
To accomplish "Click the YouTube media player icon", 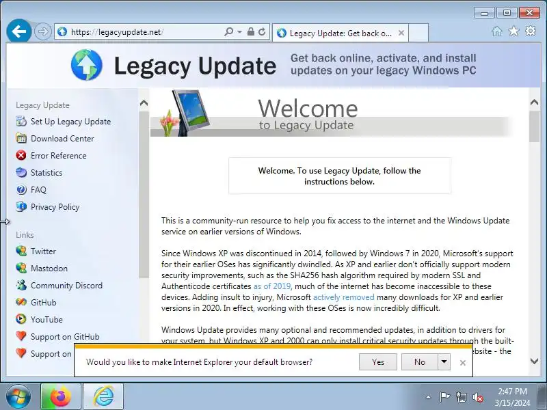I will (x=21, y=319).
